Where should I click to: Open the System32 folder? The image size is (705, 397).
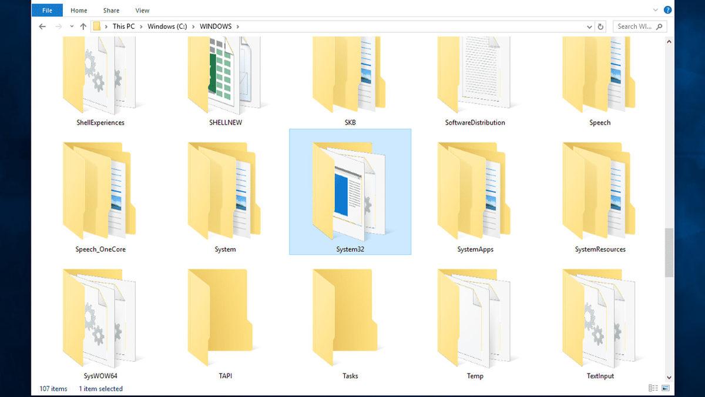[x=350, y=191]
